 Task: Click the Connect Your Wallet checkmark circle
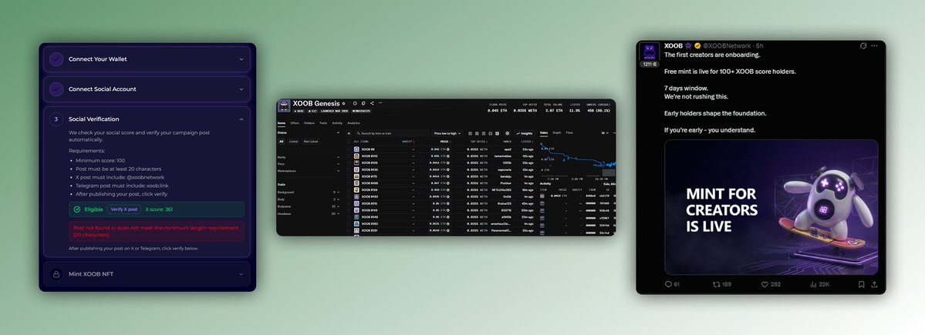point(56,59)
